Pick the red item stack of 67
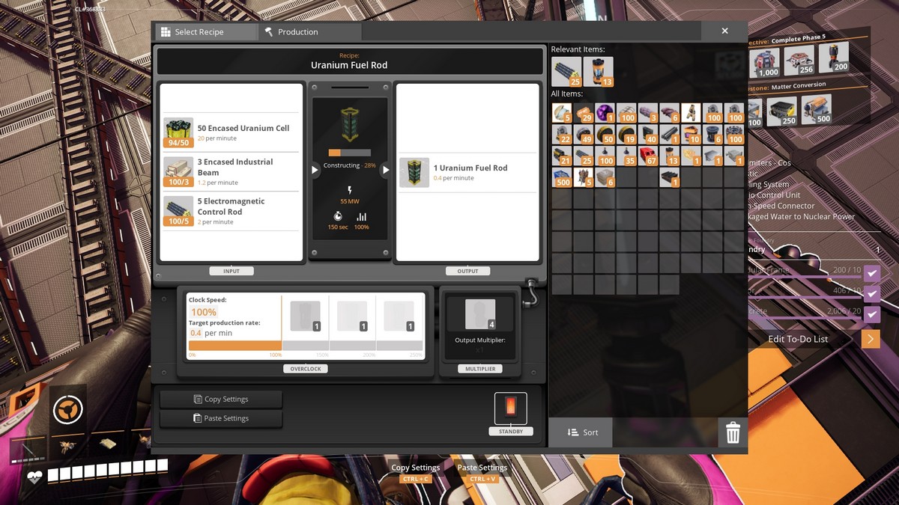This screenshot has width=899, height=505. [x=648, y=156]
